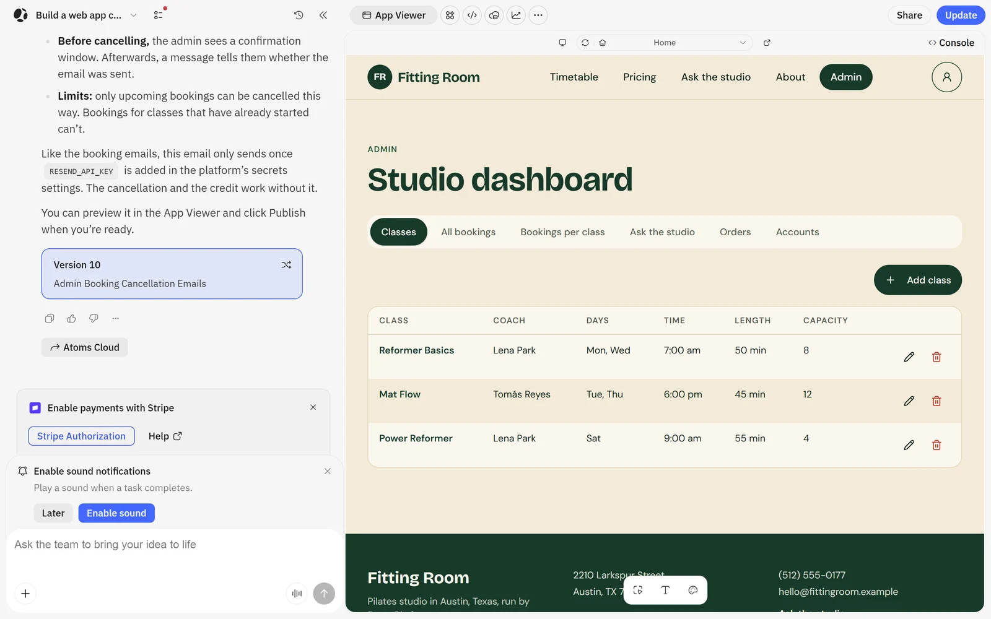This screenshot has width=991, height=619.
Task: Open the task list icon beside project title
Action: 159,15
